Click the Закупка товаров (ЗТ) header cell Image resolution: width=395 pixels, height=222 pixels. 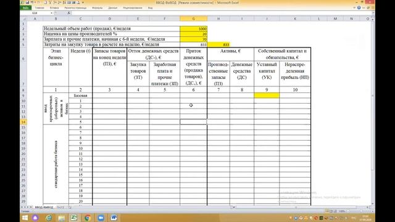(x=138, y=73)
